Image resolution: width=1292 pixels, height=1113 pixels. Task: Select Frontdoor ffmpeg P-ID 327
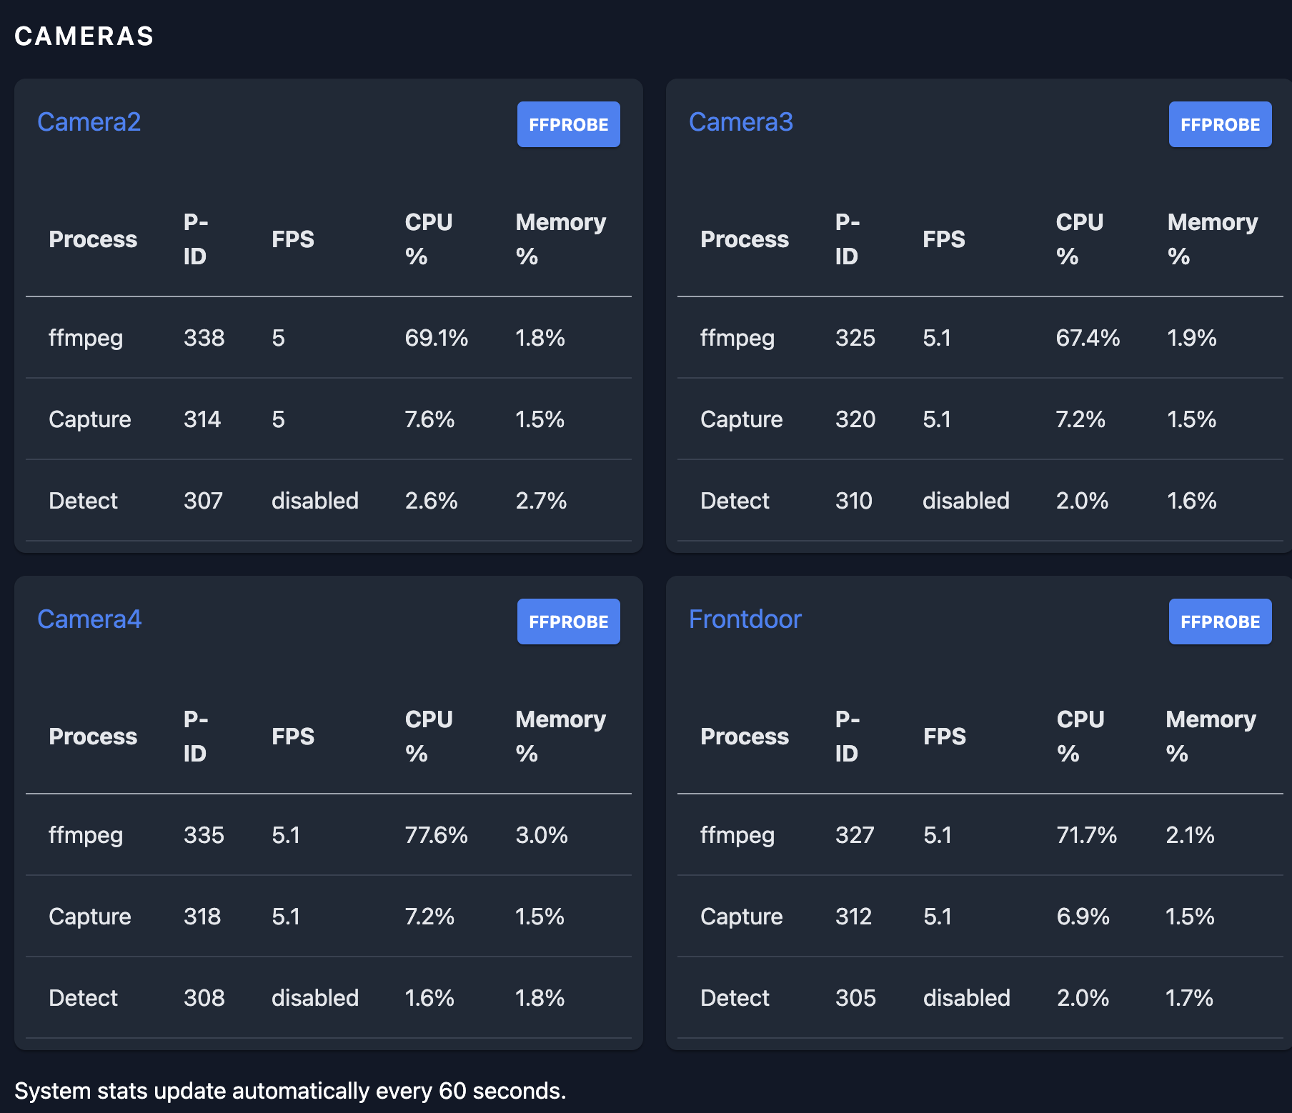pos(855,835)
